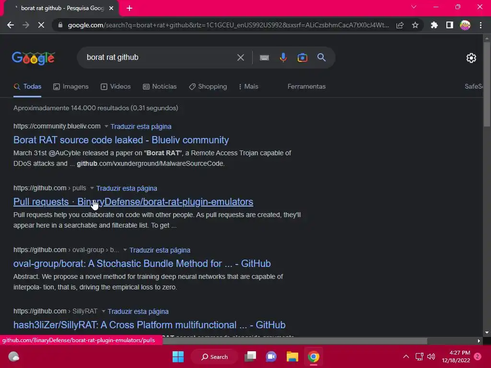Stop loading the page
This screenshot has height=368, width=491.
click(x=41, y=25)
